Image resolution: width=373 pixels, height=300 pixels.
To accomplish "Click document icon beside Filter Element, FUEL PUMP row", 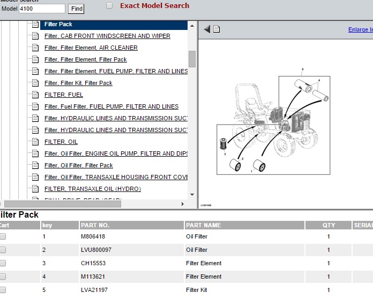I will tap(35, 71).
